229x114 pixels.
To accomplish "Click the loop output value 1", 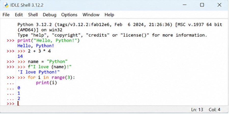I will point(19,93).
